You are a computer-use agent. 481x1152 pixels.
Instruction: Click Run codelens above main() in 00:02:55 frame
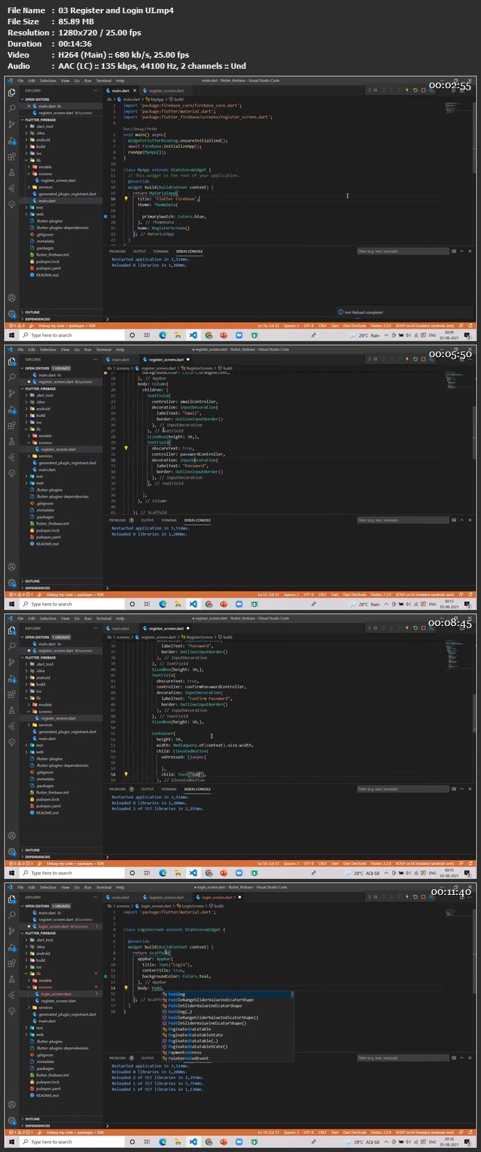point(127,129)
